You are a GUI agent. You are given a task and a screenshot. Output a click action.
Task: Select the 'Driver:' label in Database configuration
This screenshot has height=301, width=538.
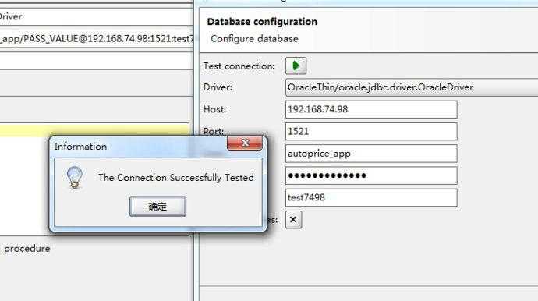[x=218, y=87]
